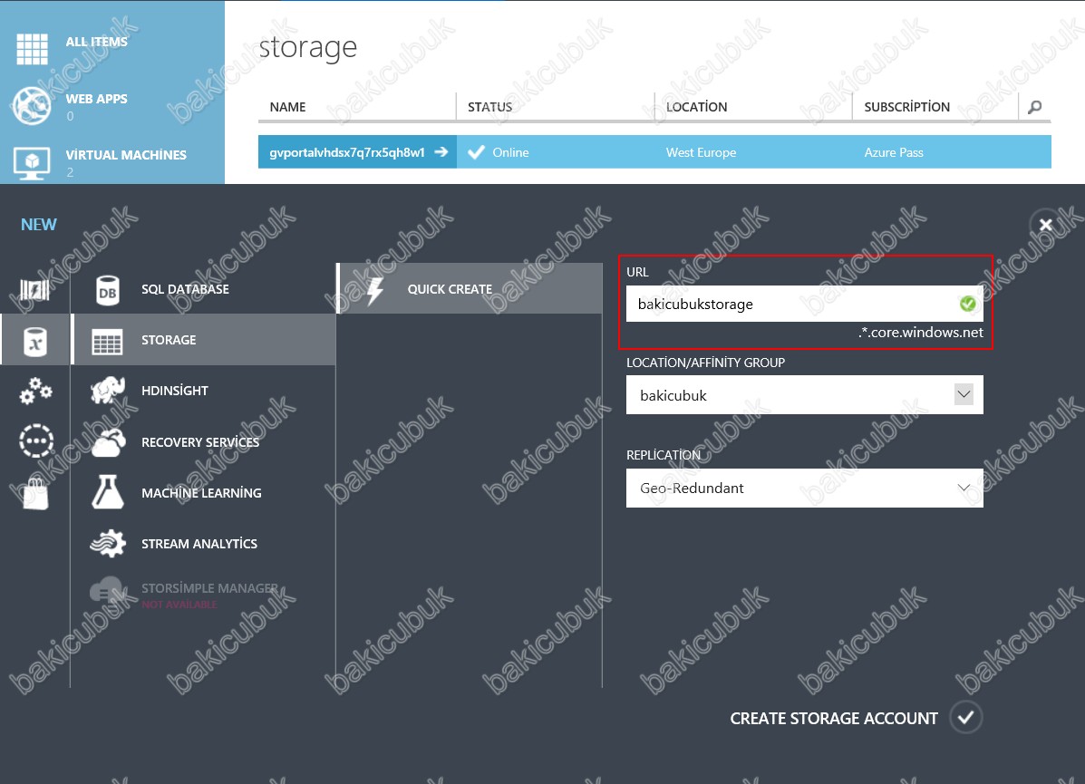Select the Store shopping bag icon
Screen dimensions: 1085x784
[x=35, y=493]
